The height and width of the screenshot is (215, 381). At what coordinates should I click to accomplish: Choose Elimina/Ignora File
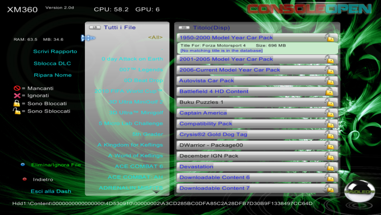click(56, 165)
